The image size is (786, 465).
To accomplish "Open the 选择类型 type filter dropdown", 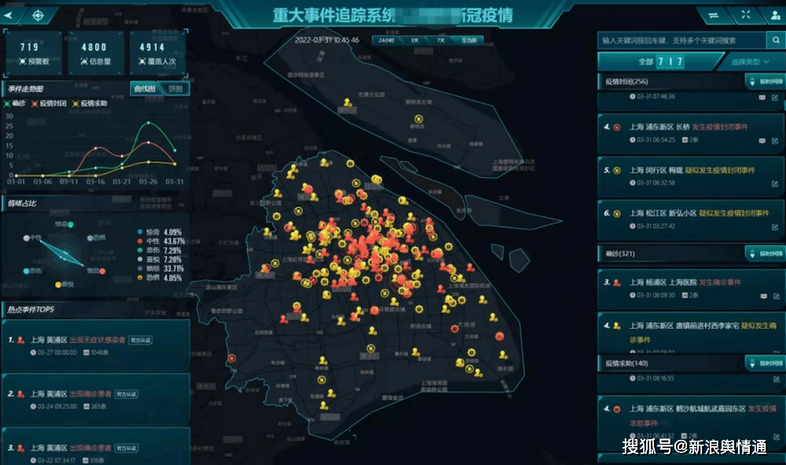I will coord(747,61).
